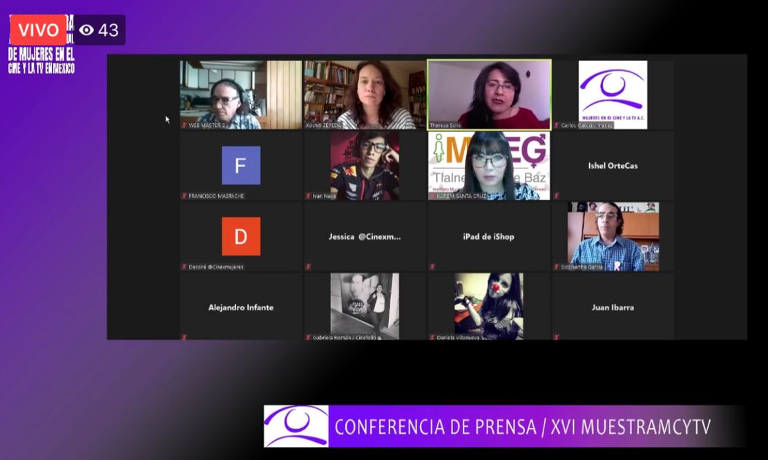Click the muted mic icon beside WEB MASTER
Image resolution: width=768 pixels, height=460 pixels.
click(x=184, y=126)
